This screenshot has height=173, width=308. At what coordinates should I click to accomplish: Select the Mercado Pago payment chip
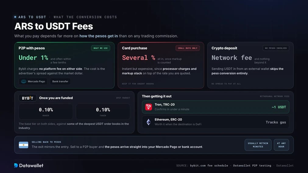point(33,81)
